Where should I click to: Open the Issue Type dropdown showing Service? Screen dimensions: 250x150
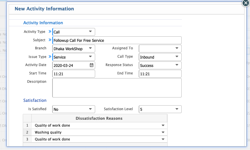[x=74, y=57]
